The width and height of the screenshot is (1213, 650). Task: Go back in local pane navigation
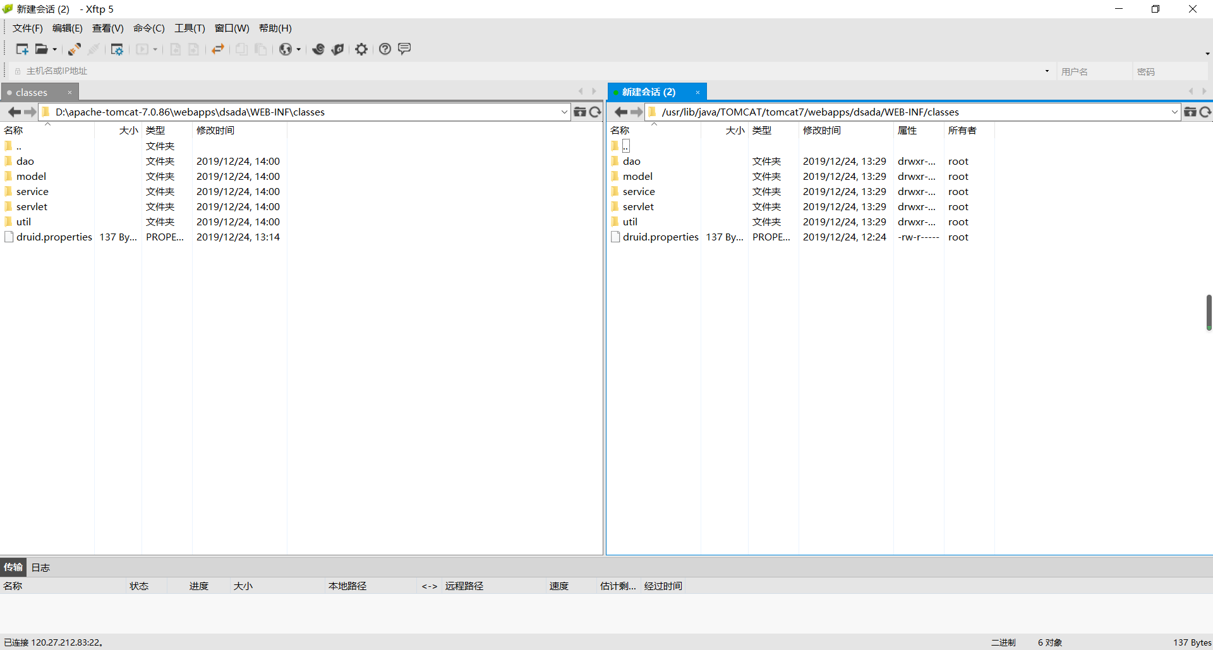(14, 112)
